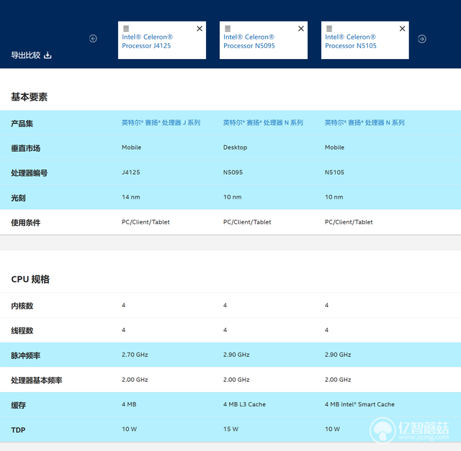Click the CPU 规格 section heading

(x=30, y=279)
